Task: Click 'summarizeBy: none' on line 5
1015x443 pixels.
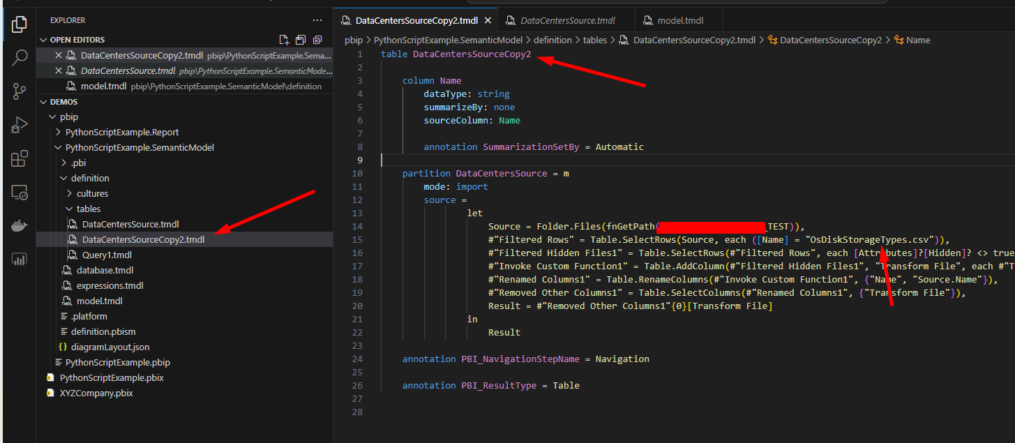Action: tap(469, 107)
